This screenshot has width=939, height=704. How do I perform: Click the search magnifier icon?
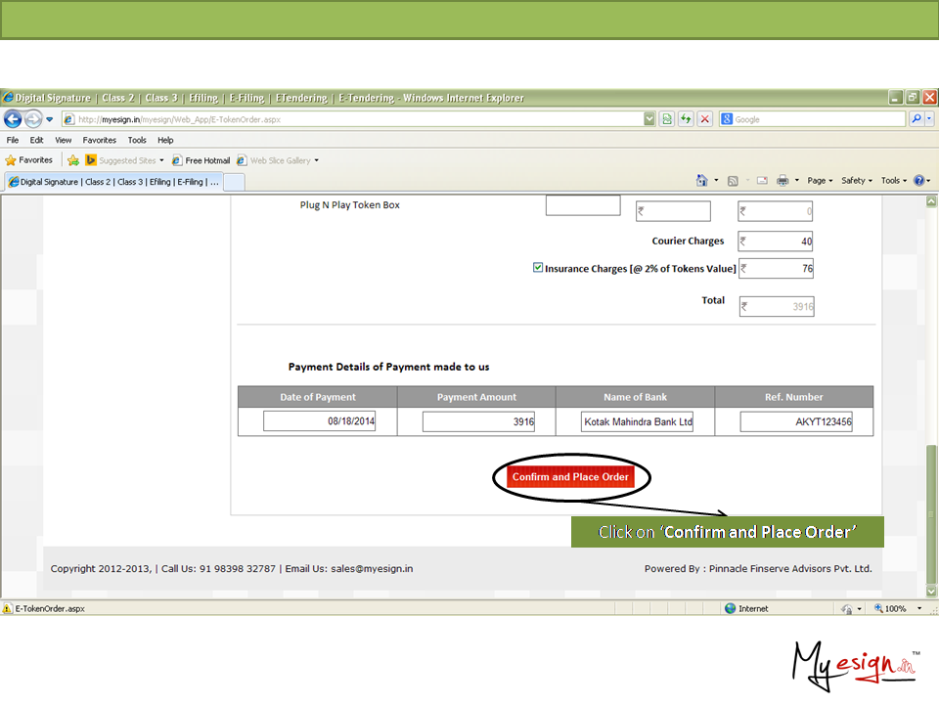coord(917,119)
